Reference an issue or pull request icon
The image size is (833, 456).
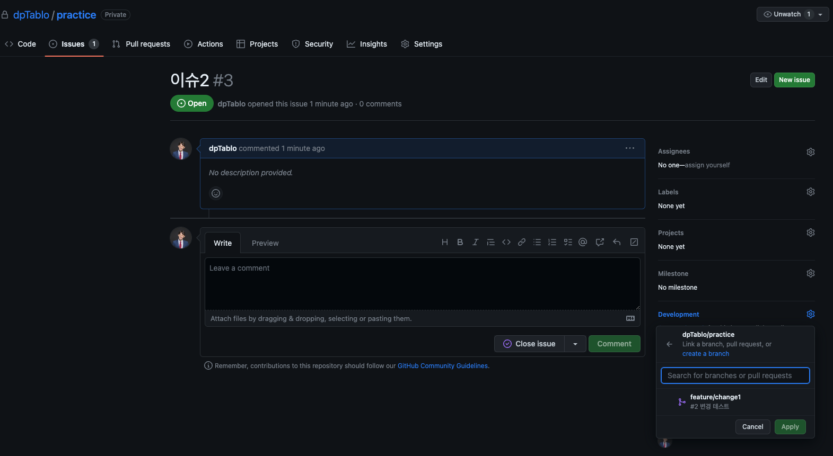point(600,243)
